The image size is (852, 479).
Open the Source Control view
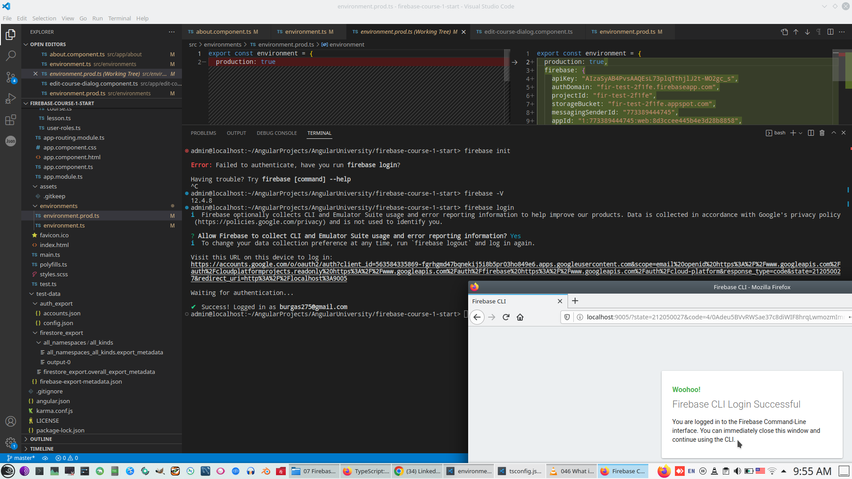pos(11,77)
